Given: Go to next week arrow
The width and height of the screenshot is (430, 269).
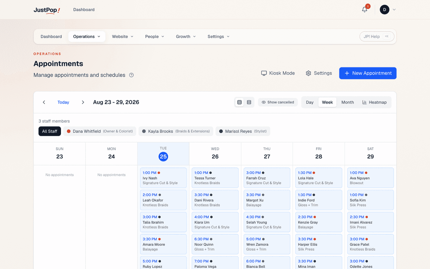Looking at the screenshot, I should pyautogui.click(x=83, y=102).
